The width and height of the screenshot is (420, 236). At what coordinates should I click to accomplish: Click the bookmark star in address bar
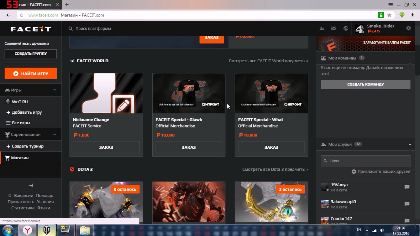389,15
